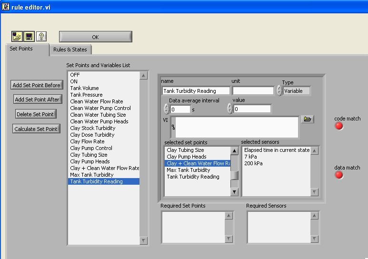
Task: Select ON in set points list
Action: [x=103, y=81]
